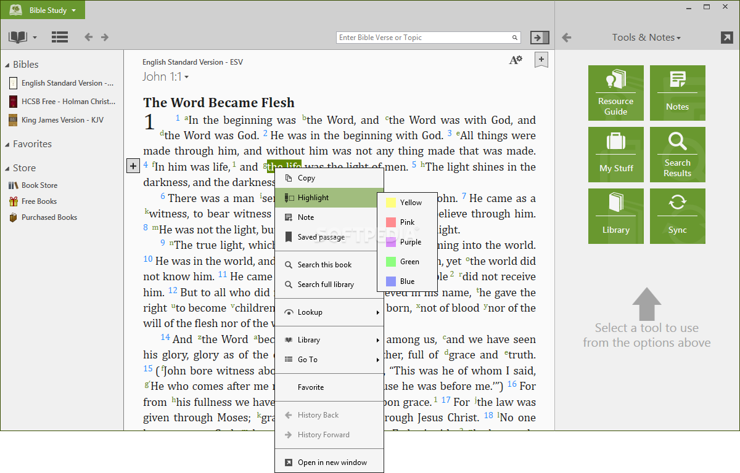Pop out the Tools & Notes panel

(x=726, y=38)
